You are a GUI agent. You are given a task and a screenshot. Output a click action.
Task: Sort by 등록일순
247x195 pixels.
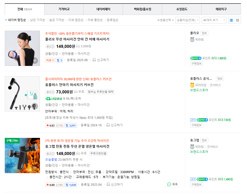[113, 20]
